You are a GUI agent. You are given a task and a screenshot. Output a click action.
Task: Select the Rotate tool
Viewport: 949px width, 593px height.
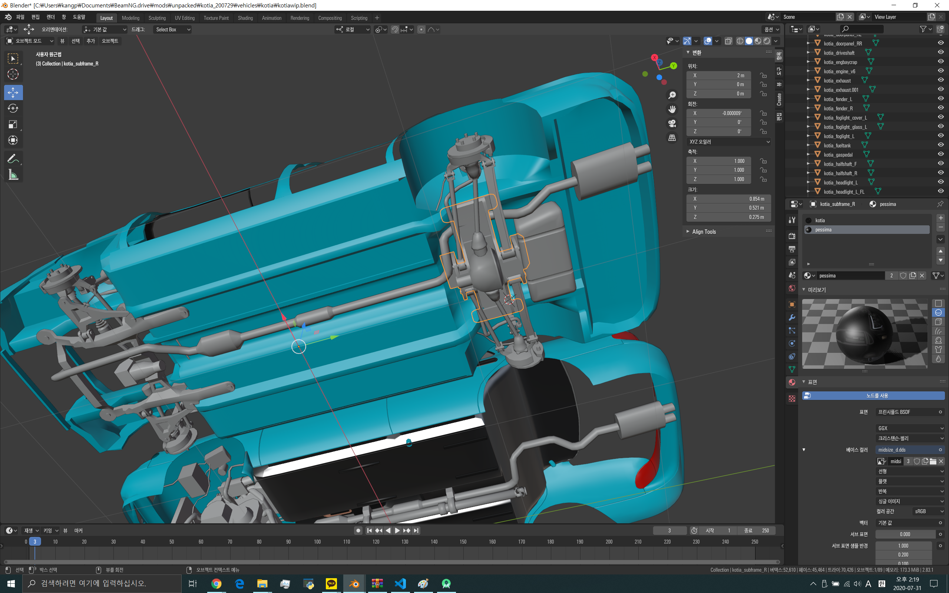(x=13, y=108)
